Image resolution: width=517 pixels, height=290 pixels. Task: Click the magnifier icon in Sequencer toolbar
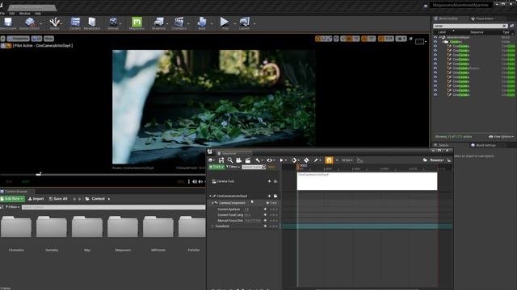pos(229,160)
